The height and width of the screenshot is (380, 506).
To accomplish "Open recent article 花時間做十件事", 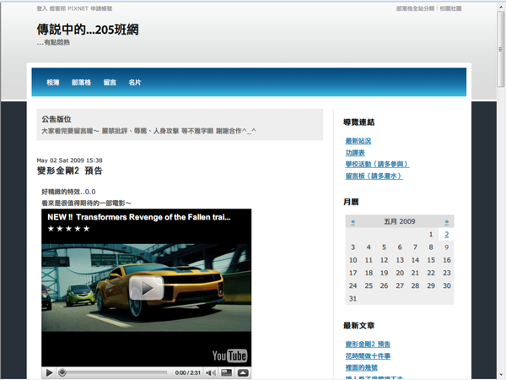I will (368, 356).
